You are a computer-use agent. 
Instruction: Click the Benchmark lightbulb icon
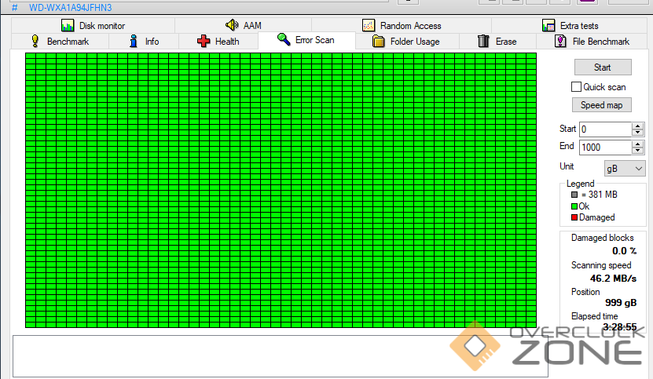click(35, 41)
